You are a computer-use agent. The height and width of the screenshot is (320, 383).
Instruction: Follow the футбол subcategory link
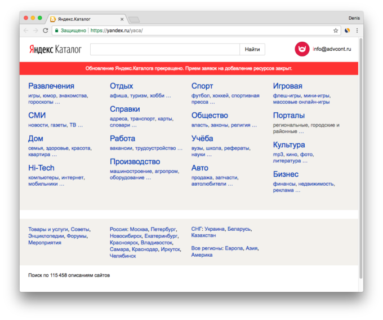click(201, 96)
